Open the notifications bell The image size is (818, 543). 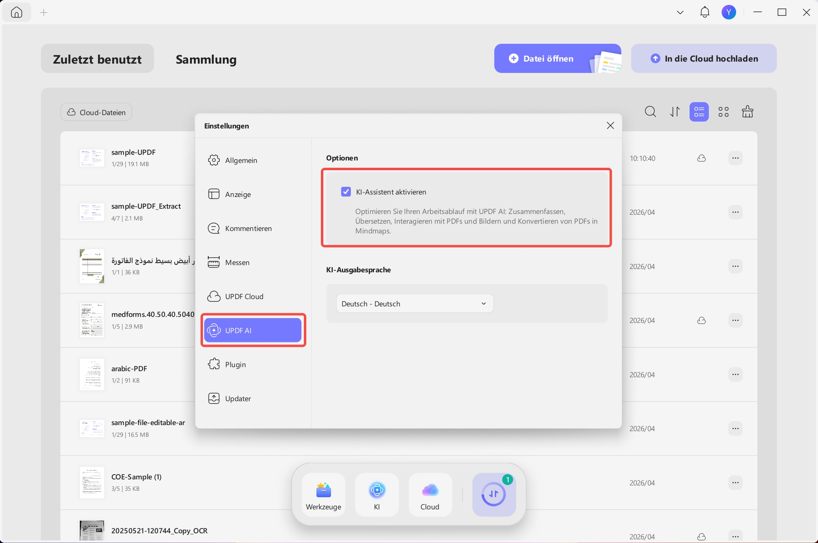coord(705,13)
